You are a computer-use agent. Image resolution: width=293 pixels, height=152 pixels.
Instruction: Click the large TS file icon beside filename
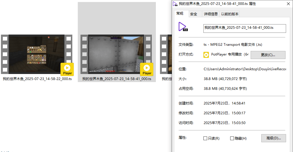183,27
